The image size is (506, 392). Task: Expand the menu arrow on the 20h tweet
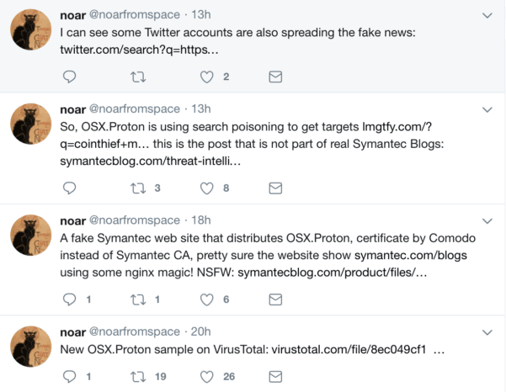tap(487, 331)
